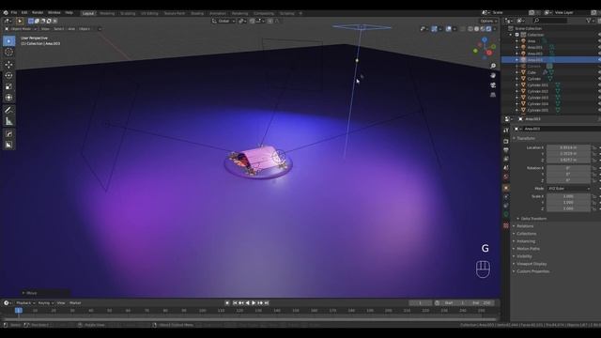Open the Scene properties tab icon
Screen dimensions: 601x338
pyautogui.click(x=506, y=167)
